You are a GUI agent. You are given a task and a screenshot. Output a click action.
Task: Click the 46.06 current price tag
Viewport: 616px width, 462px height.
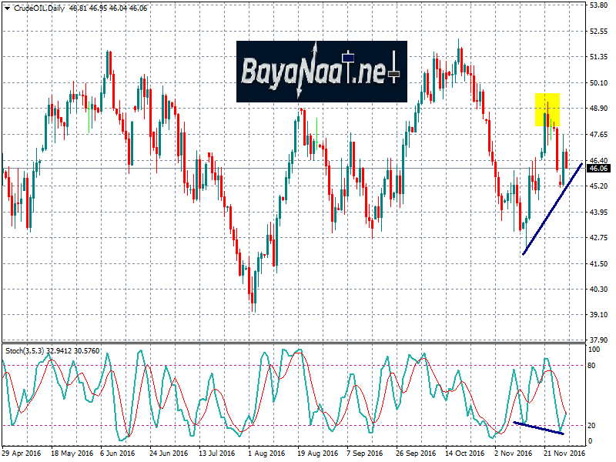[598, 168]
